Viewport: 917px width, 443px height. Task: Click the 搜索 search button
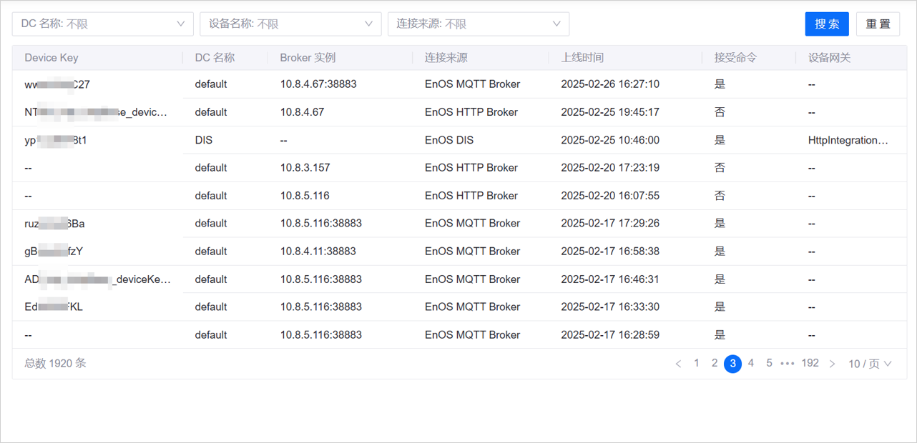(x=827, y=24)
